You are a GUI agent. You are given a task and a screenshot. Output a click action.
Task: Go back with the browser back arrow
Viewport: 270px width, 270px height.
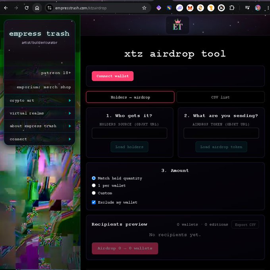(6, 8)
